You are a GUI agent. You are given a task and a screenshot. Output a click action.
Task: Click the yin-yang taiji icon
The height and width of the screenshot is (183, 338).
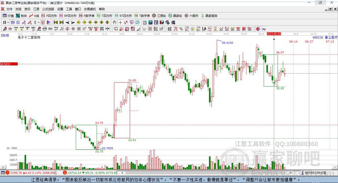258,29
